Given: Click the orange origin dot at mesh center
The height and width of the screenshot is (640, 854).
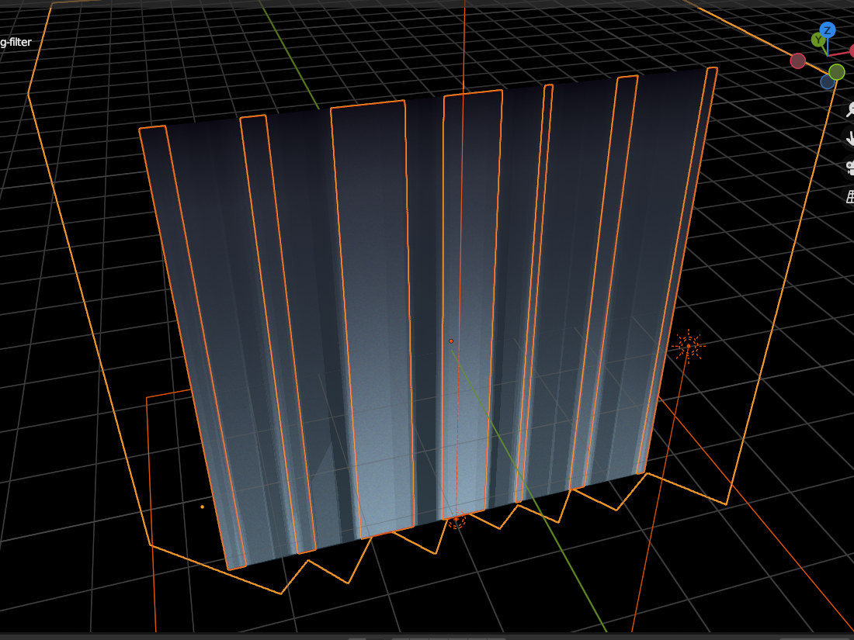Looking at the screenshot, I should pyautogui.click(x=450, y=341).
